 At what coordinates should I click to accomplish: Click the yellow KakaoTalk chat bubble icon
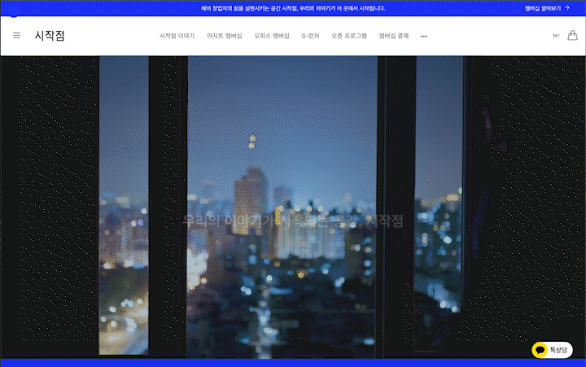(540, 350)
